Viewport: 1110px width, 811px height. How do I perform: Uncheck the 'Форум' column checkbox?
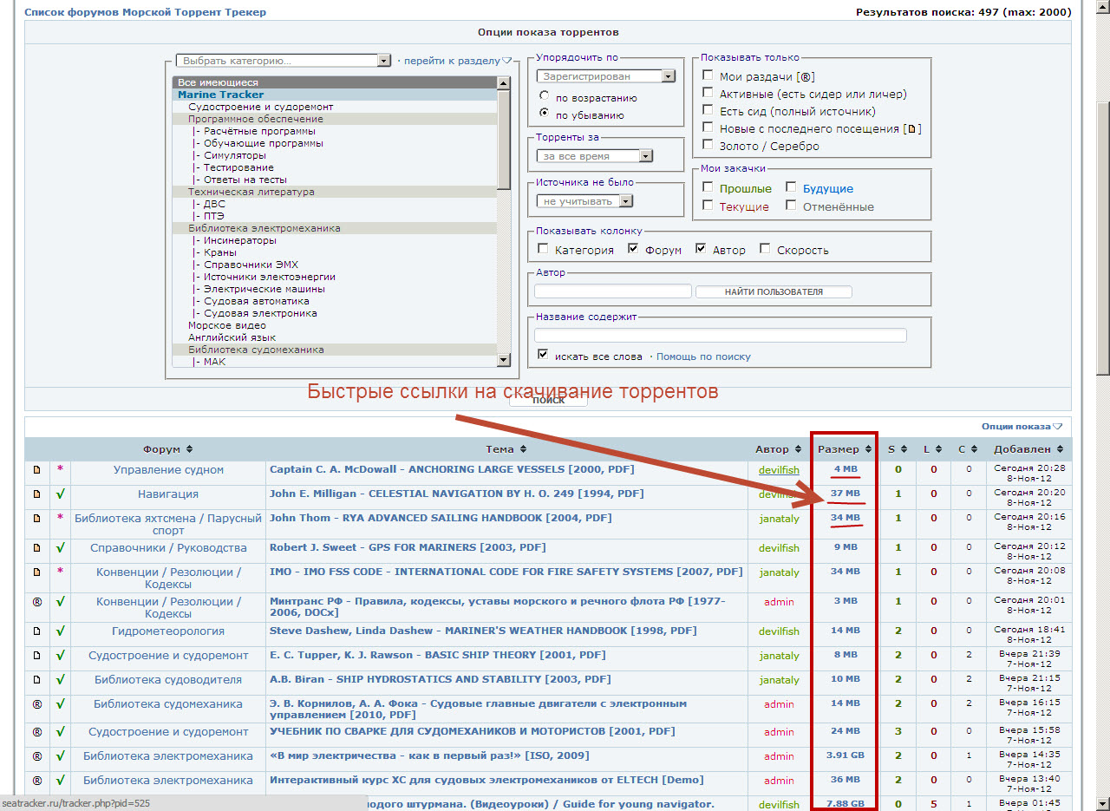coord(634,249)
